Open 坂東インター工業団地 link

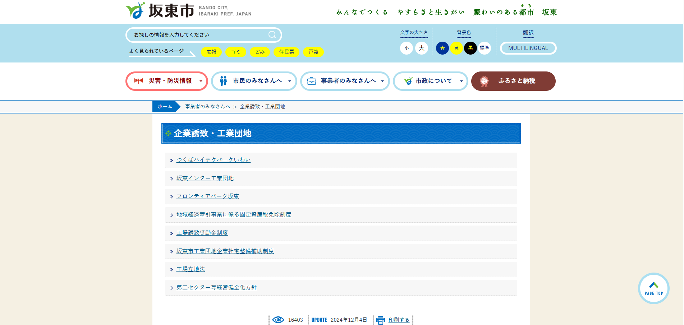(205, 178)
